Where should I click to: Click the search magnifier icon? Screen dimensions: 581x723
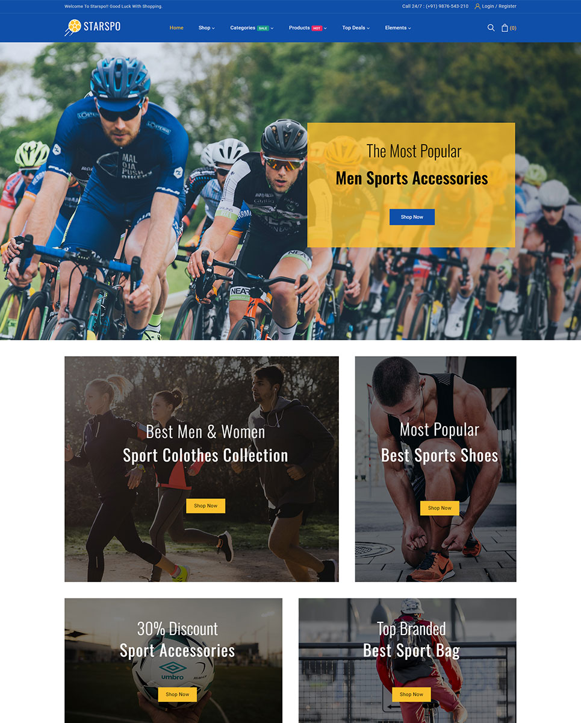(491, 28)
